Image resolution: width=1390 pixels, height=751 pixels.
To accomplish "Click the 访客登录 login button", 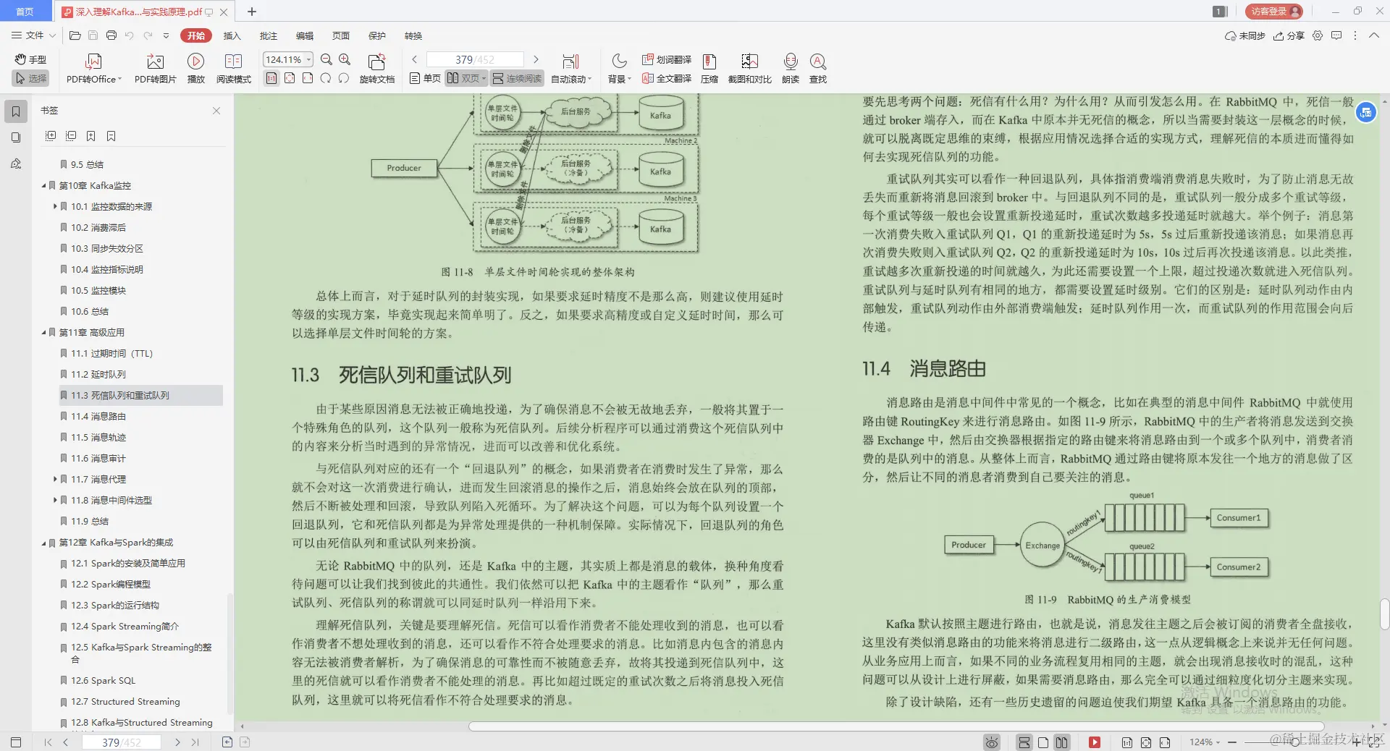I will click(x=1272, y=12).
